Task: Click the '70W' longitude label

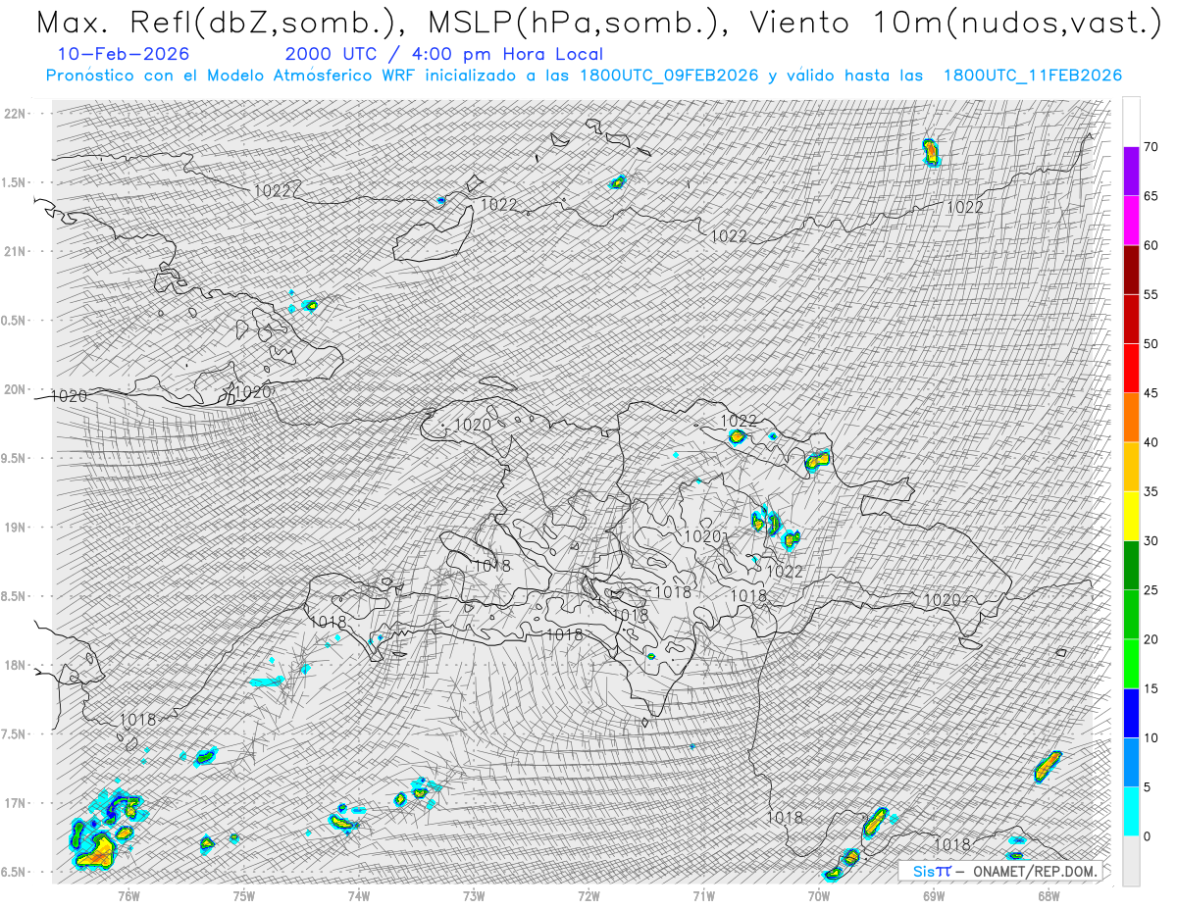Action: [819, 895]
